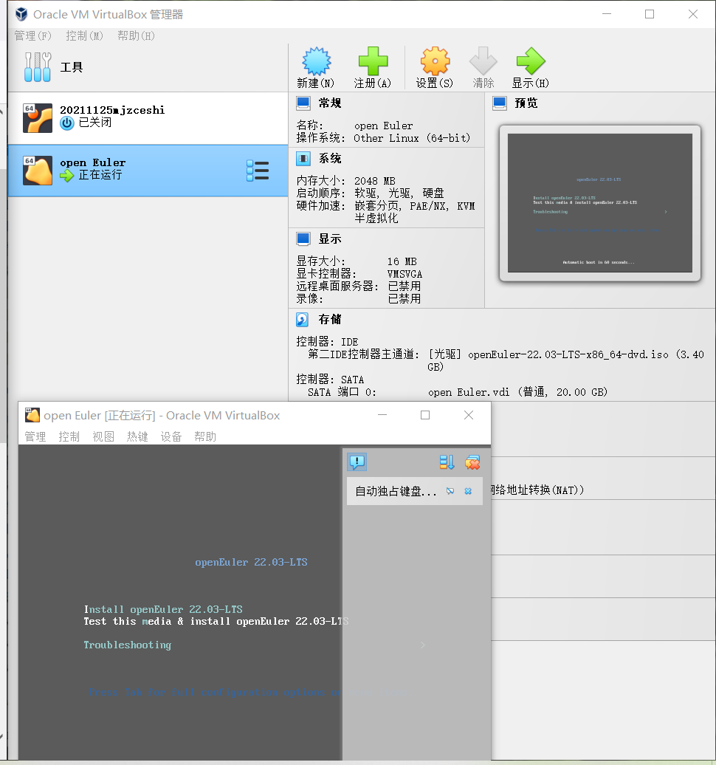The width and height of the screenshot is (716, 765).
Task: Click the 自动独占键盘 notification message
Action: tap(396, 491)
